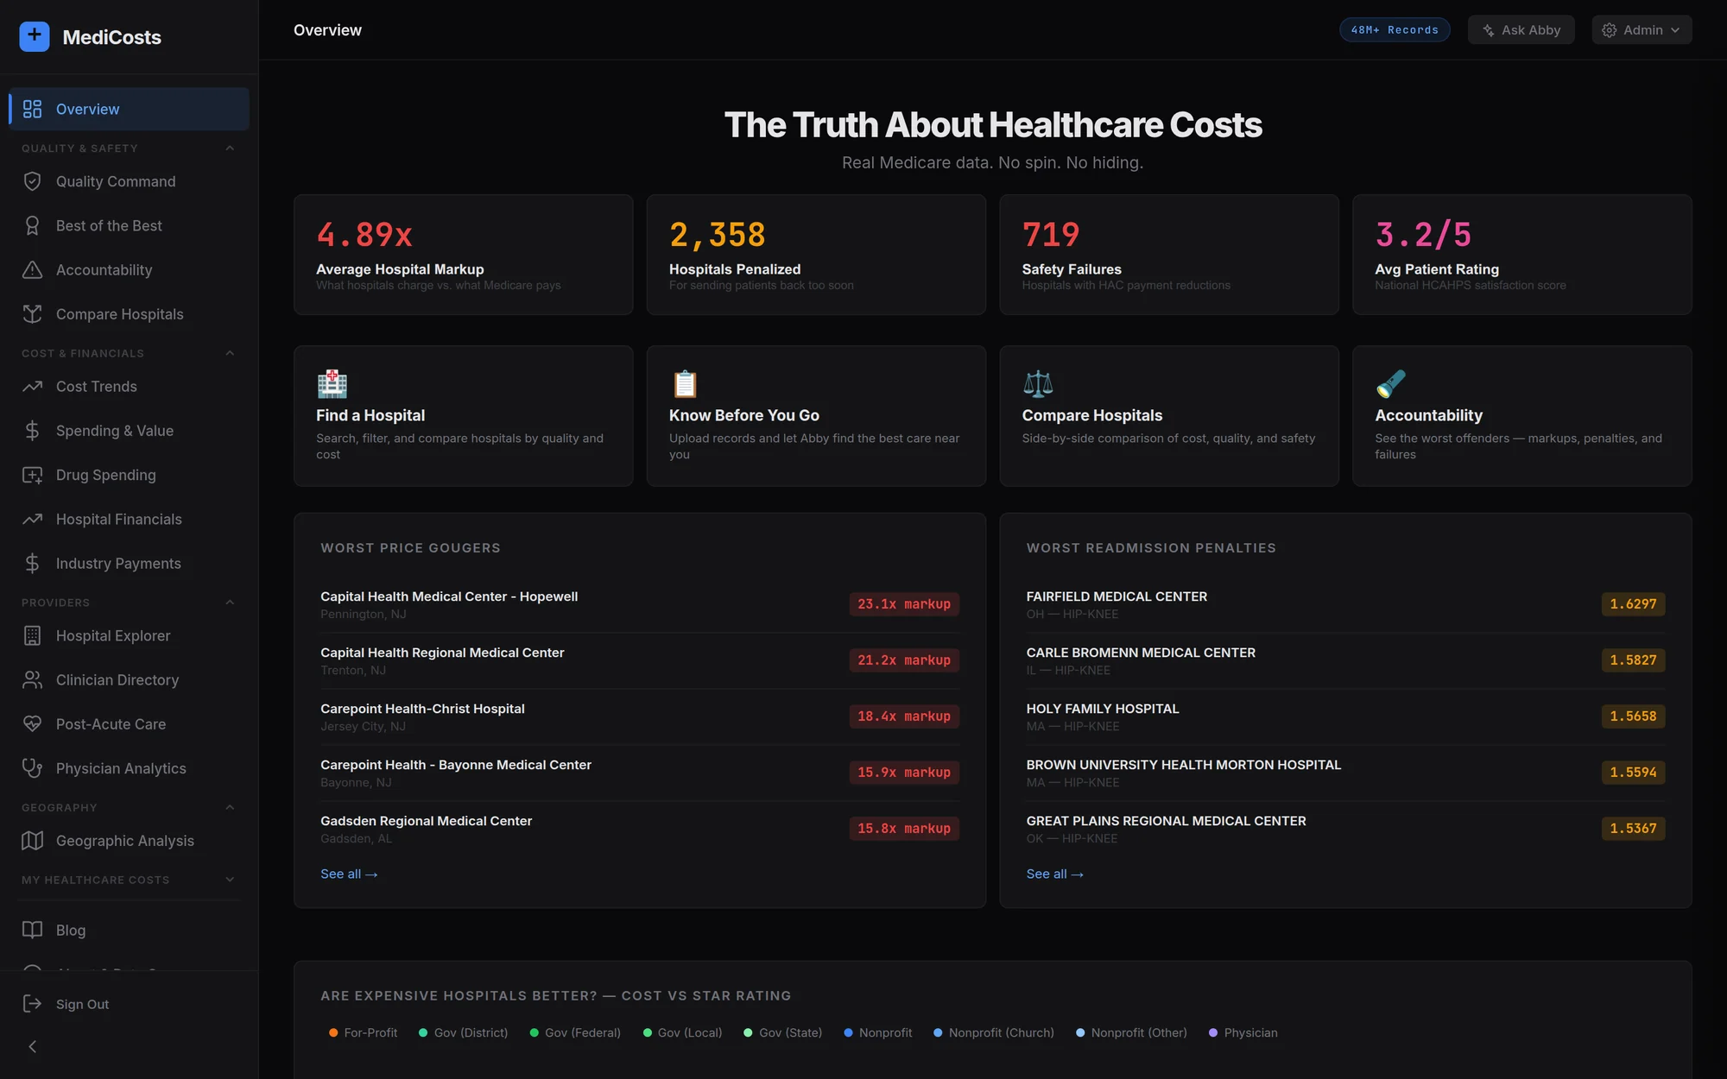Click the Ask Abby button
The image size is (1727, 1079).
(x=1521, y=30)
